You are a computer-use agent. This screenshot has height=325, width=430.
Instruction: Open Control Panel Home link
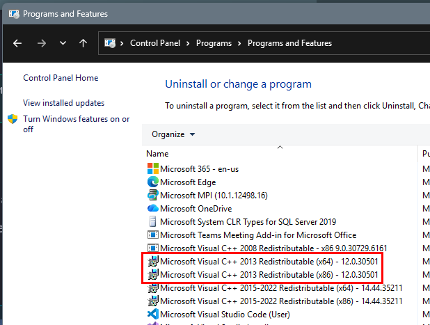click(x=61, y=78)
